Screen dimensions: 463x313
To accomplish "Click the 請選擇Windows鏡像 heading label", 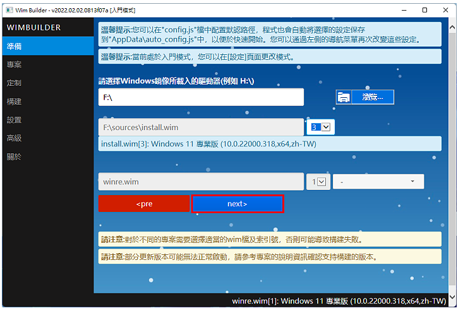I will coord(176,81).
